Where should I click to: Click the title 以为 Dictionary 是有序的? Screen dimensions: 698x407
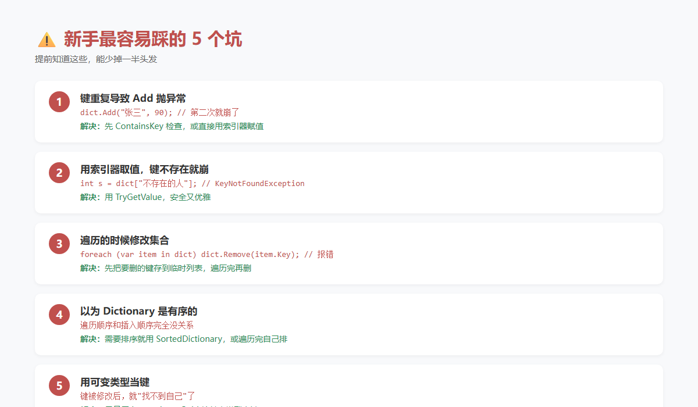tap(139, 311)
